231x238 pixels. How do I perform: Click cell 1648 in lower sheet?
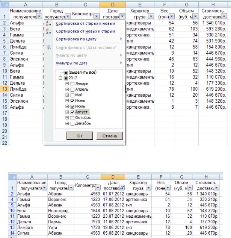point(88,211)
